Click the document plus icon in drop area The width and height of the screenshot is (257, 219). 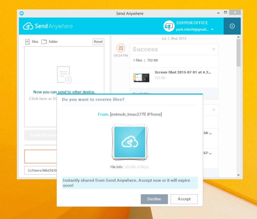64,75
